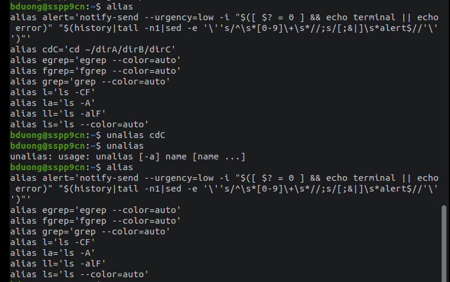
Task: Click the typed "unalias cdC" command
Action: tap(135, 135)
